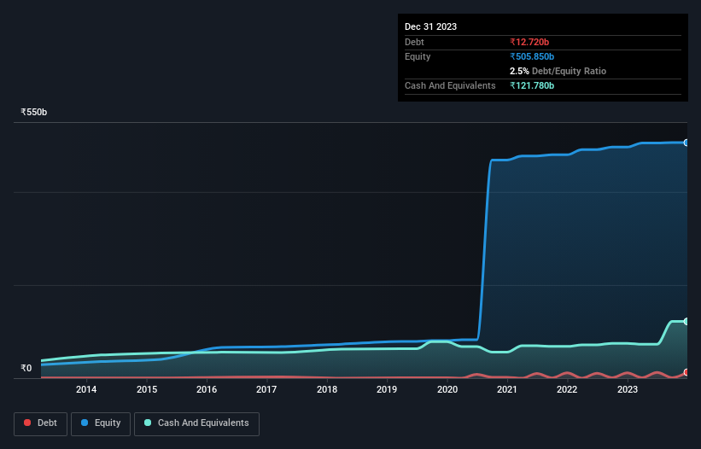Screen dimensions: 701x449
Task: Click the teal dot in Cash legend
Action: pos(148,423)
